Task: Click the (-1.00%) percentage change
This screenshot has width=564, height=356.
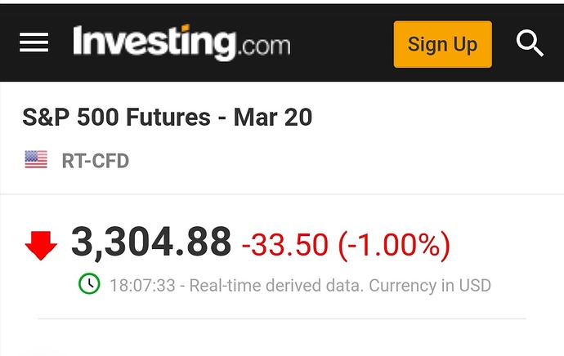Action: 394,245
